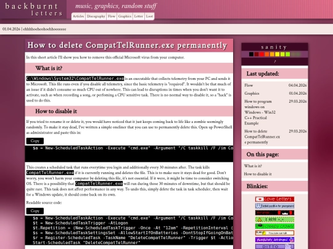
Task: Open Graphics in Last updated list
Action: 252,93
